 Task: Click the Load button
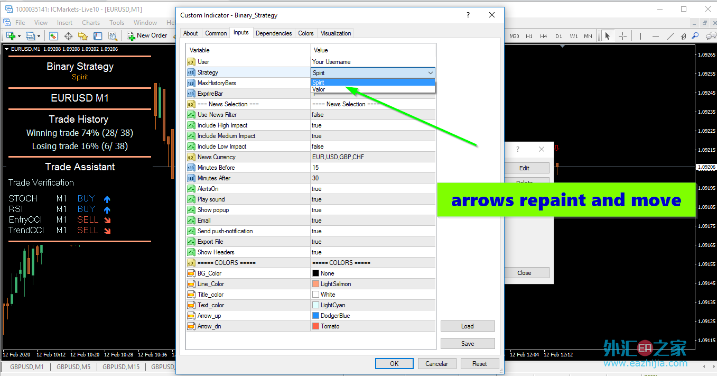[x=468, y=326]
